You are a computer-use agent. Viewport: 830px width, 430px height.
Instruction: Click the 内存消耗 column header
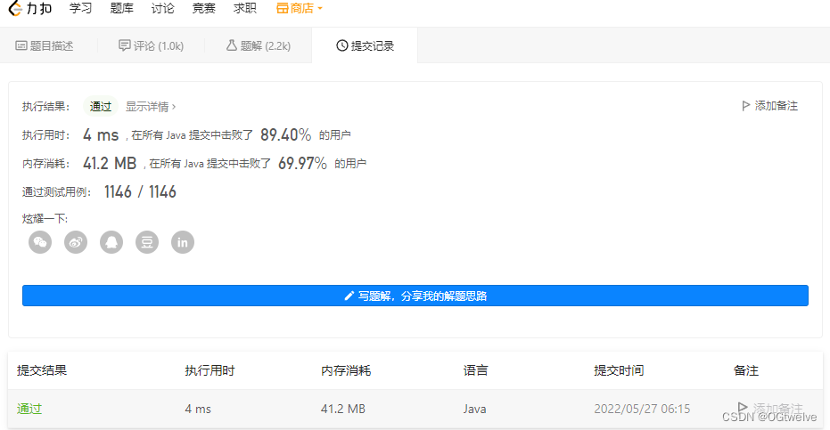point(346,370)
